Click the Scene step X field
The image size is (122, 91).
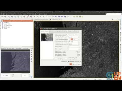pyautogui.click(x=73, y=47)
